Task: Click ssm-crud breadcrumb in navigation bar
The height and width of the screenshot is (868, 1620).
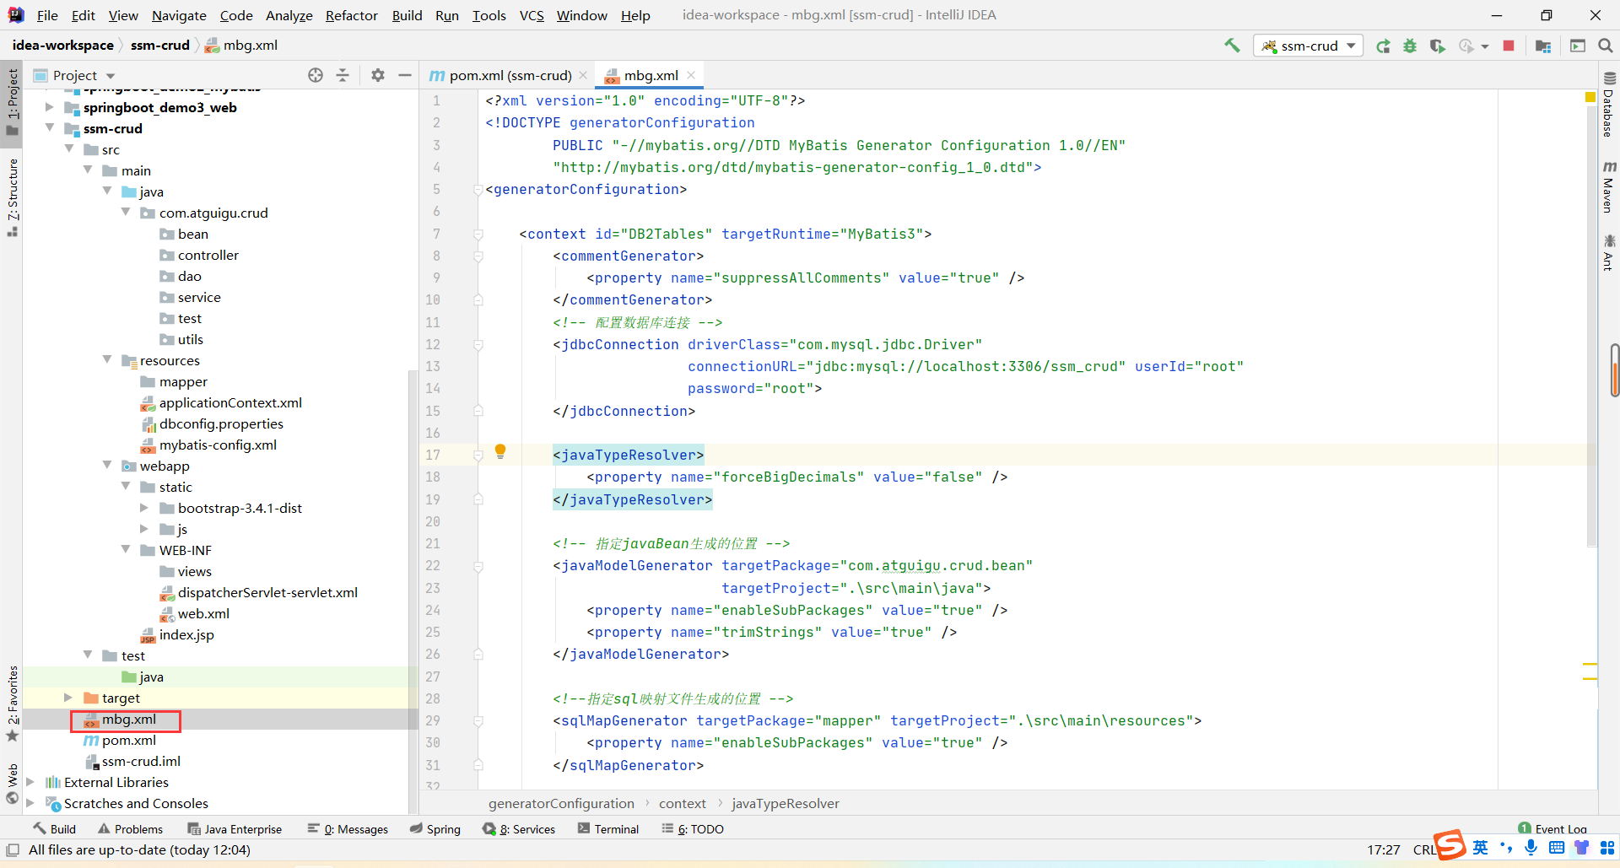Action: pyautogui.click(x=159, y=45)
